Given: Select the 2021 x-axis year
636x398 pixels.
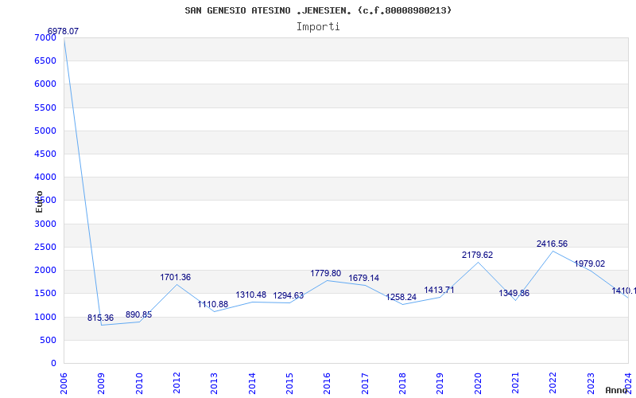Looking at the screenshot, I should [515, 383].
